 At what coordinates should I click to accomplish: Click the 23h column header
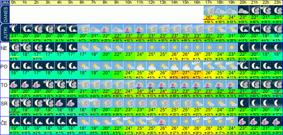[277, 3]
